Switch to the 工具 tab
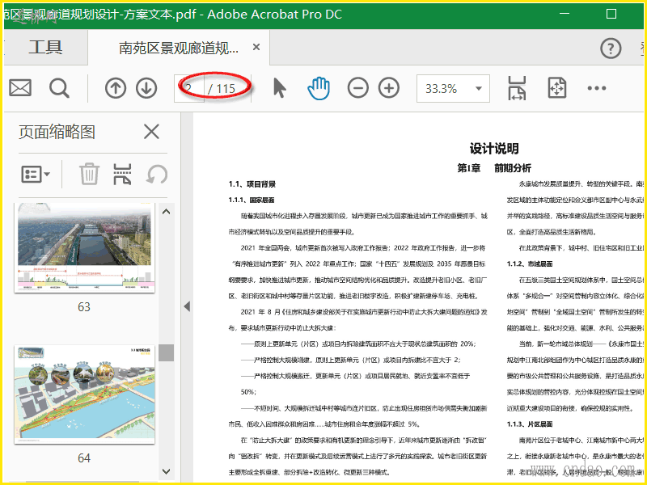The image size is (647, 485). pos(46,47)
